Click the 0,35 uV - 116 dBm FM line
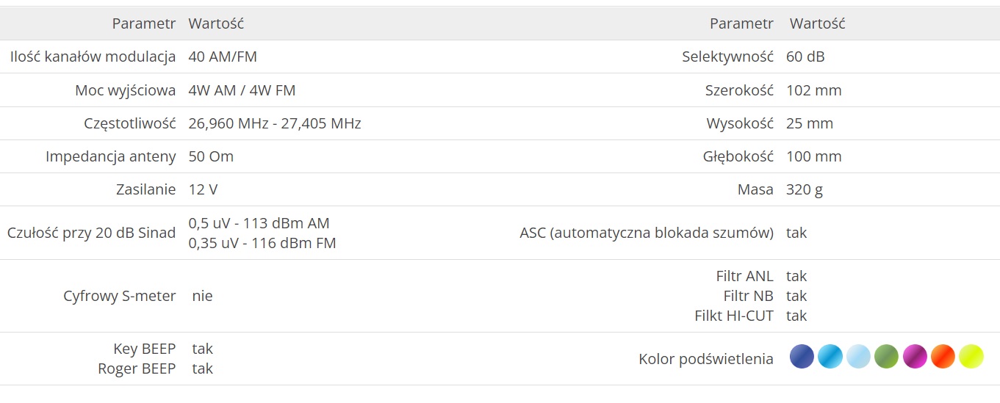The width and height of the screenshot is (1000, 403). [x=262, y=243]
